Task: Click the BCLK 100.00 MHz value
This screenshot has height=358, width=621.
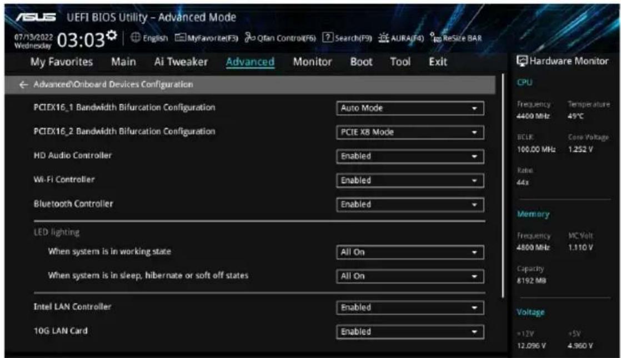Action: [536, 149]
